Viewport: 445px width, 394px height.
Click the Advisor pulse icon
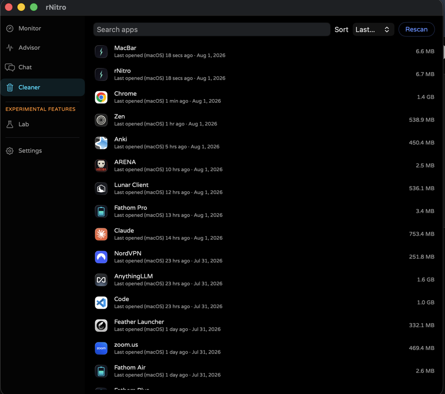coord(10,48)
